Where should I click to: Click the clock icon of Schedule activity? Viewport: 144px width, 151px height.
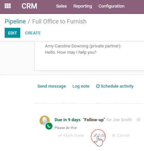point(98,86)
